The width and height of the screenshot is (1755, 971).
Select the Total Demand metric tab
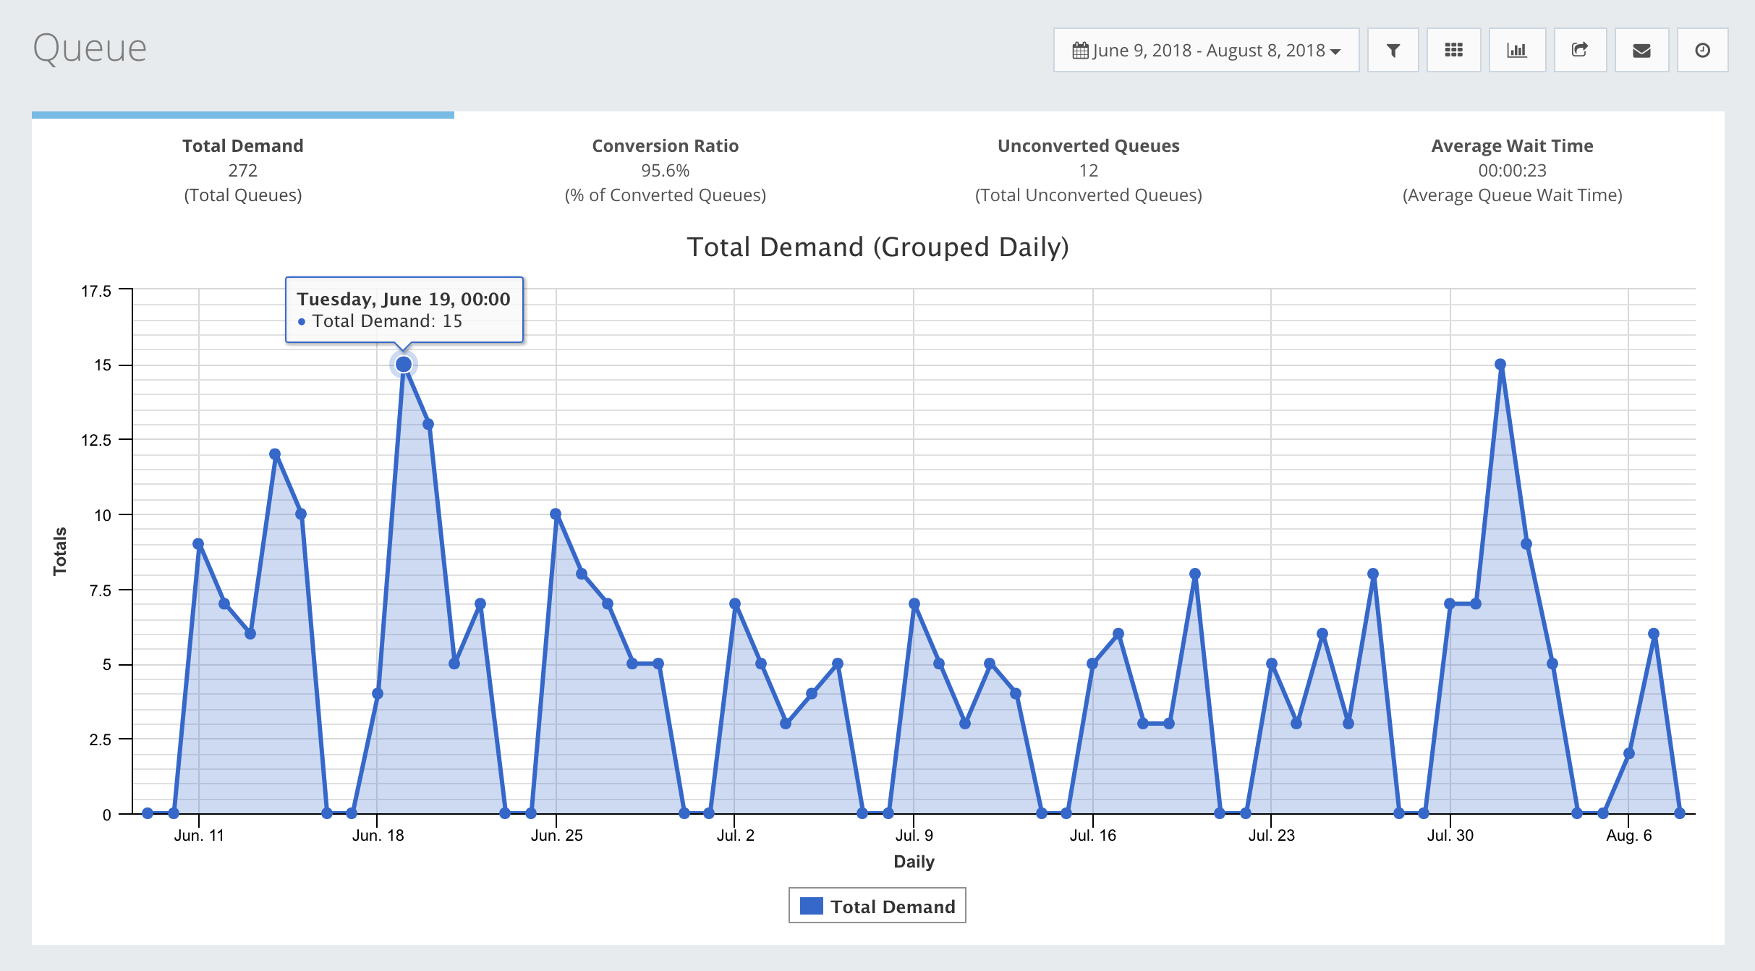pyautogui.click(x=242, y=169)
